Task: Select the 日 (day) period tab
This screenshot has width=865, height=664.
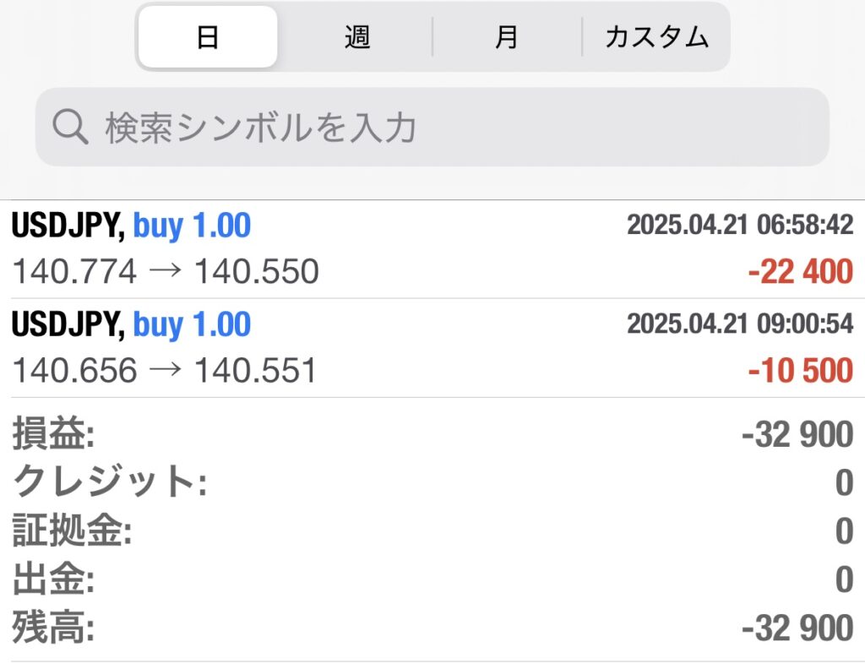Action: (208, 37)
